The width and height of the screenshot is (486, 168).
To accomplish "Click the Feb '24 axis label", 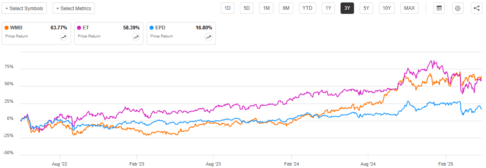I will (x=291, y=164).
